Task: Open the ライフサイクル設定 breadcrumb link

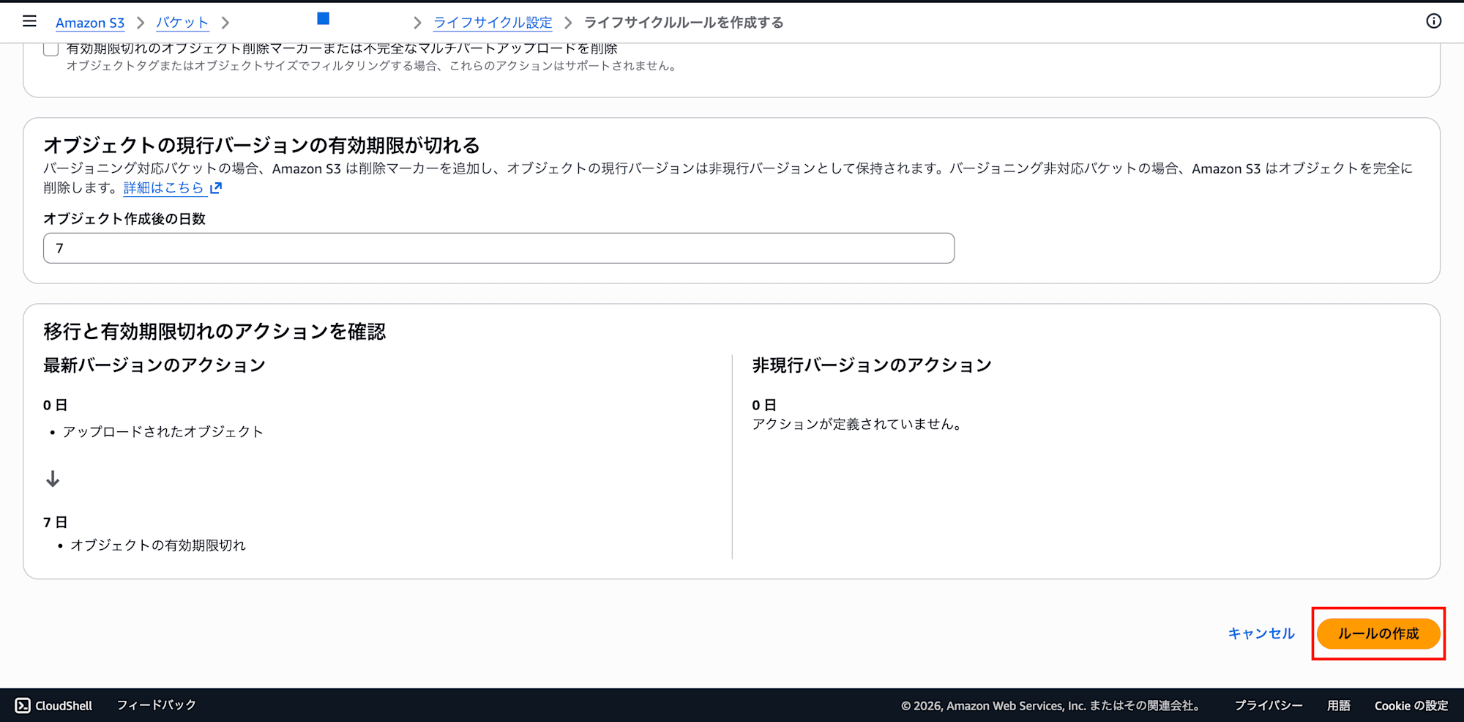Action: [x=493, y=23]
